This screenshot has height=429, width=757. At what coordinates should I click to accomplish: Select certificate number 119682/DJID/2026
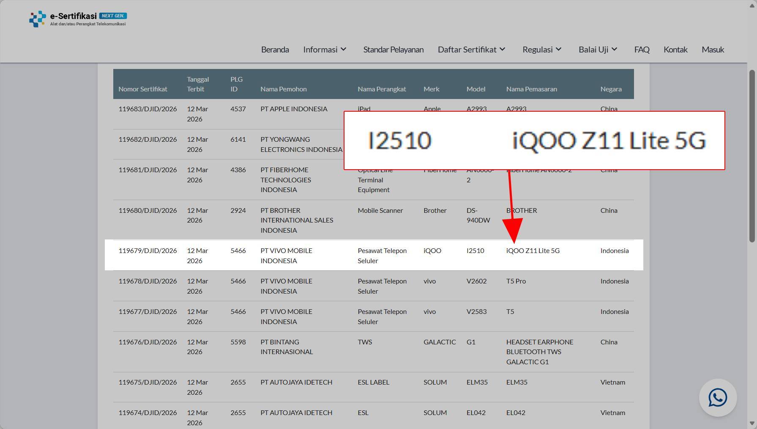[x=148, y=139]
